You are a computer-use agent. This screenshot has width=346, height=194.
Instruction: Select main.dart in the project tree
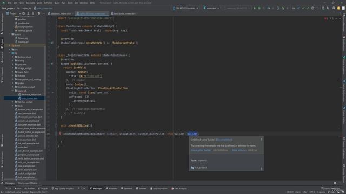tap(22, 147)
